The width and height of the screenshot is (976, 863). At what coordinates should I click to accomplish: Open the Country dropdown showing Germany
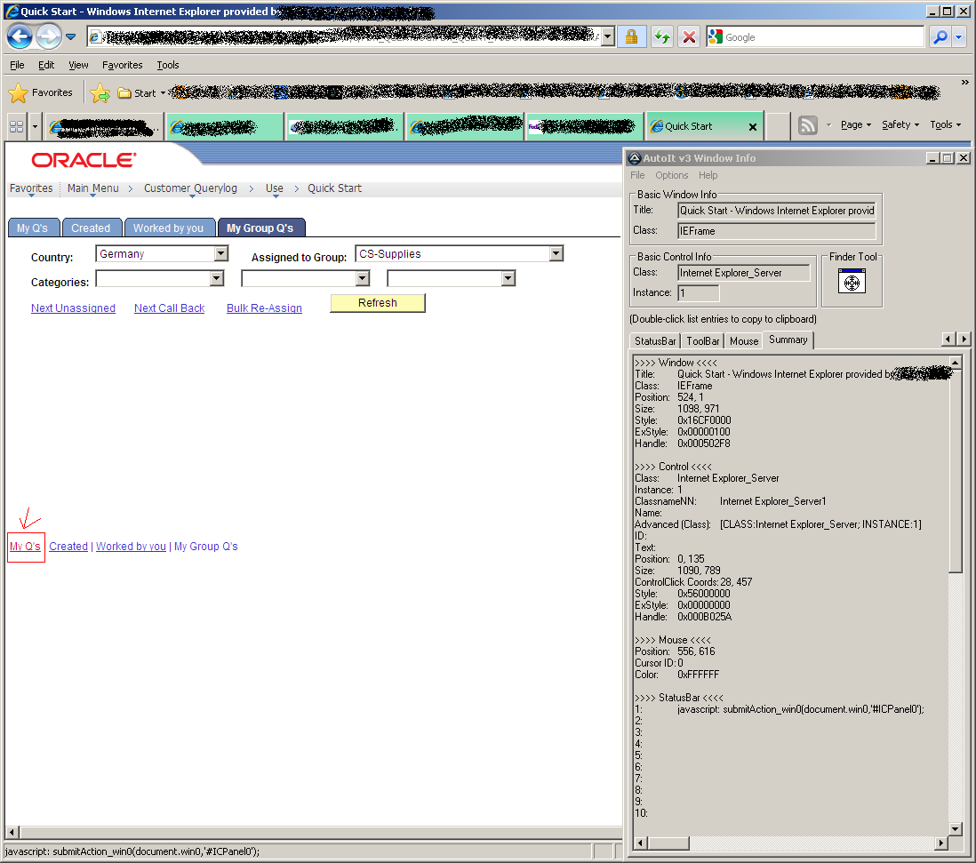[x=221, y=254]
